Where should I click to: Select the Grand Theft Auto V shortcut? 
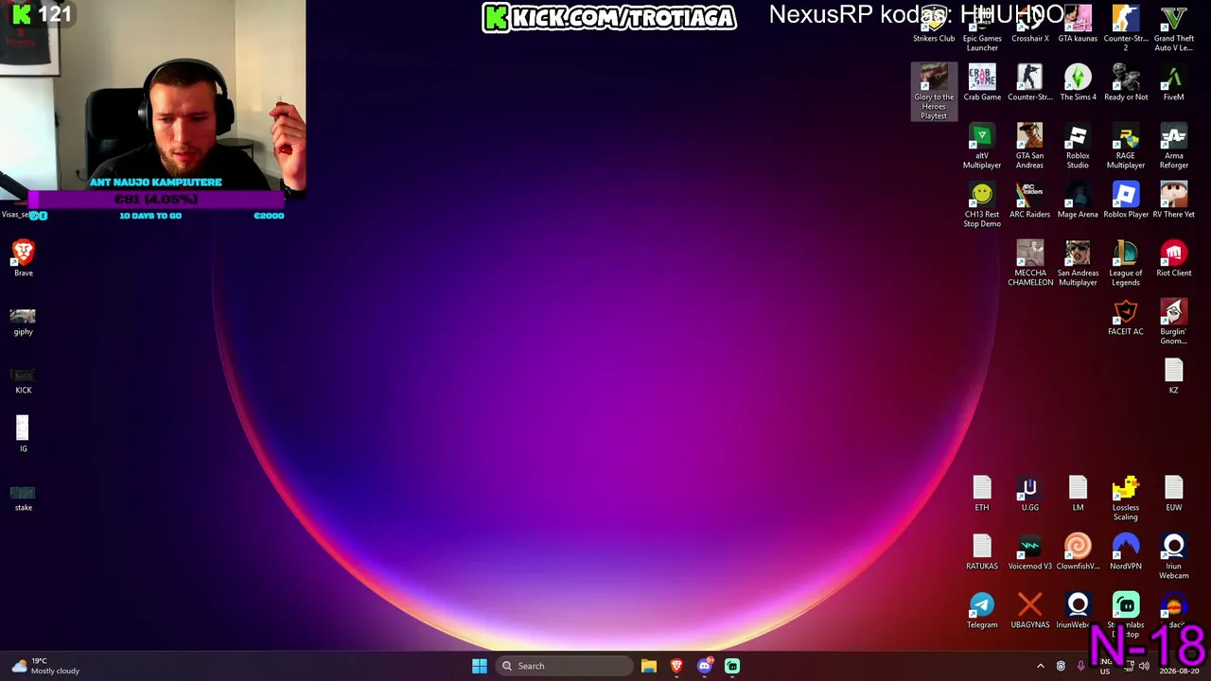[1174, 29]
